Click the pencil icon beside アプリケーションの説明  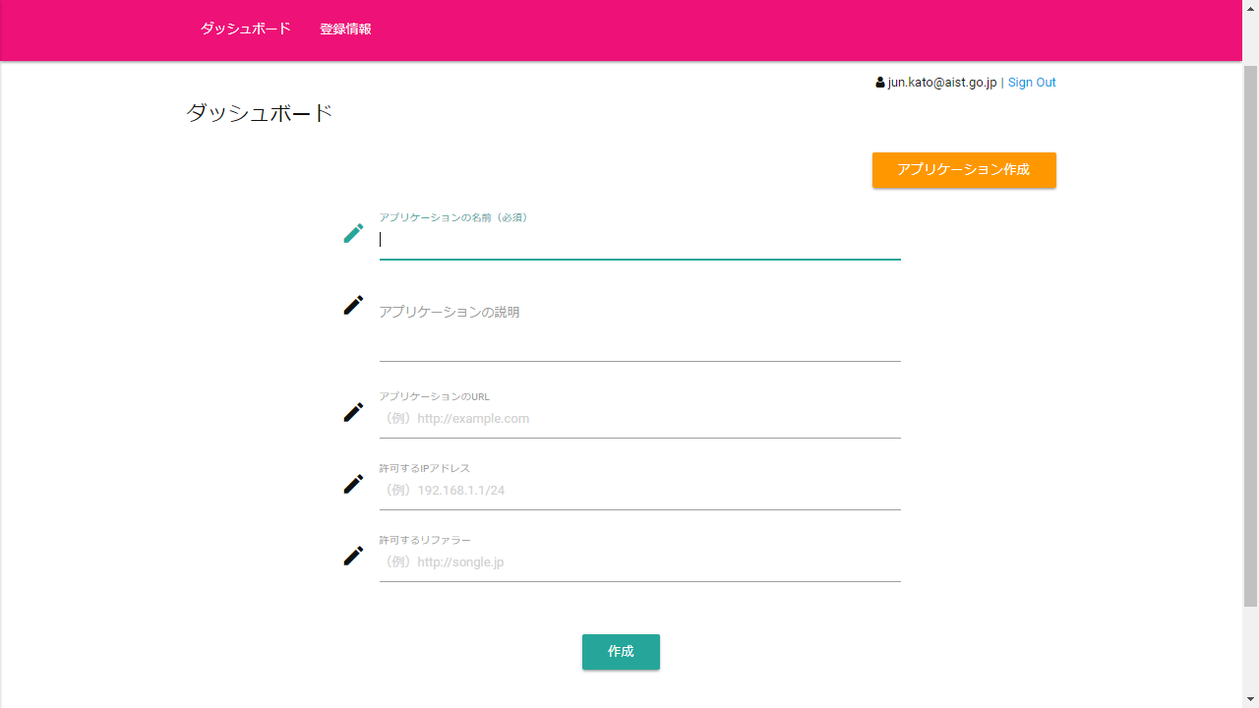pos(353,306)
